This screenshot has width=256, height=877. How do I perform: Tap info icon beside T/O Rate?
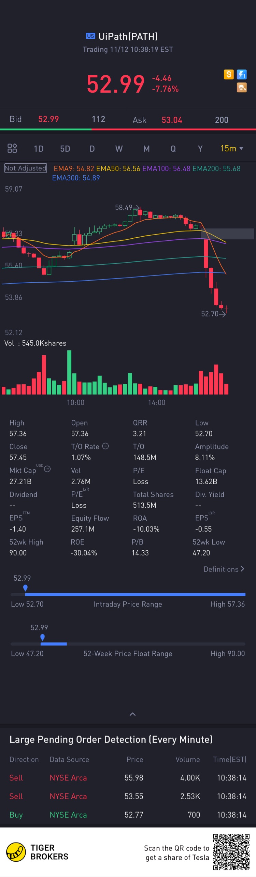105,446
